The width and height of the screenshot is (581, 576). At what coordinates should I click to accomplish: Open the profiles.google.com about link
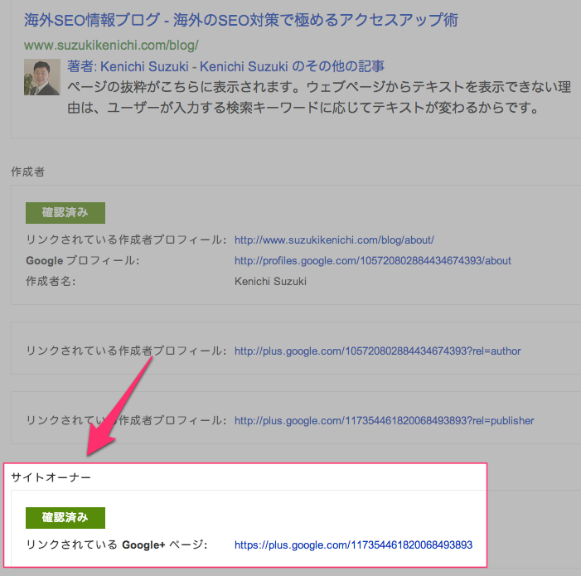tap(373, 261)
